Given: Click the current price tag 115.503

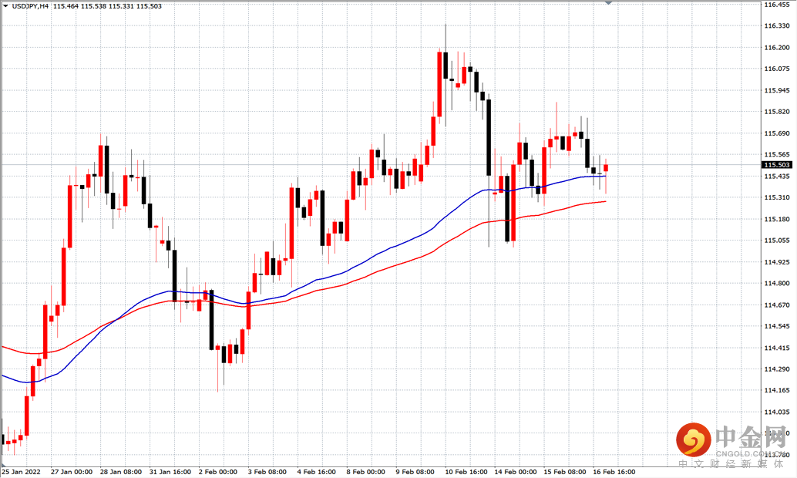Looking at the screenshot, I should [777, 165].
